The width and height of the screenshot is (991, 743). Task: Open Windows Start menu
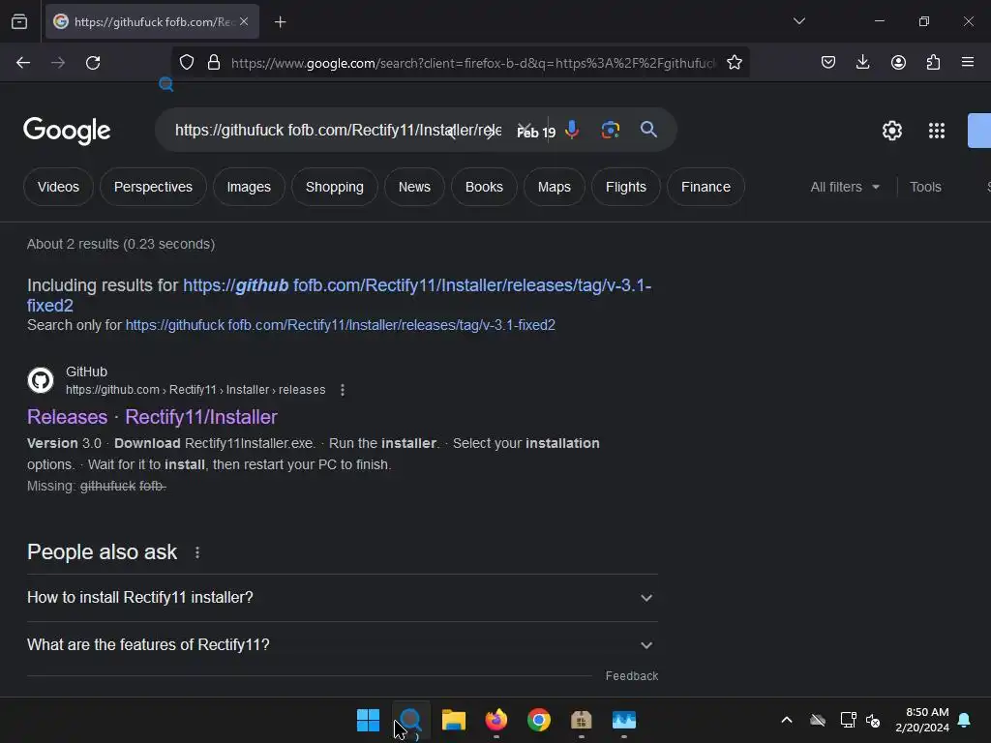tap(368, 720)
